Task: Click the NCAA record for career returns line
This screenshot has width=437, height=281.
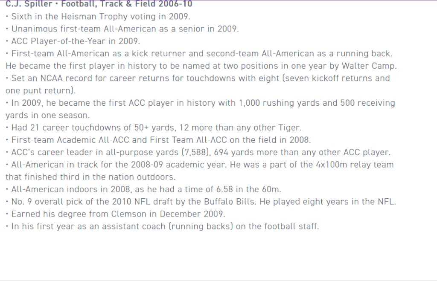Action: 198,78
